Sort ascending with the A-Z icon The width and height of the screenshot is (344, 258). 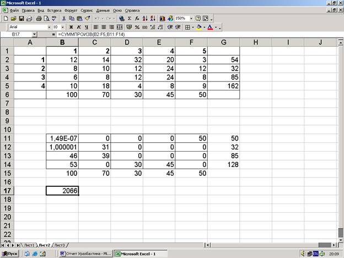pyautogui.click(x=145, y=19)
